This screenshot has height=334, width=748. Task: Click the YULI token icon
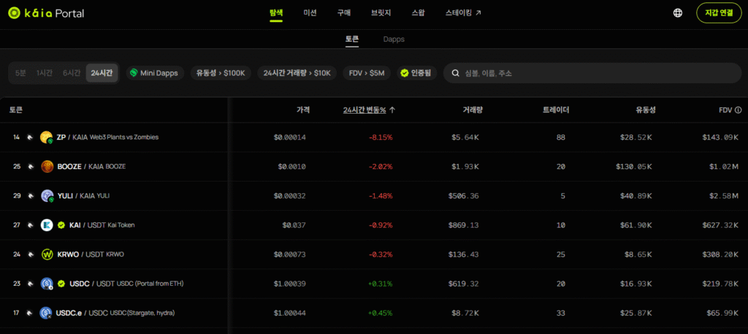click(x=47, y=195)
